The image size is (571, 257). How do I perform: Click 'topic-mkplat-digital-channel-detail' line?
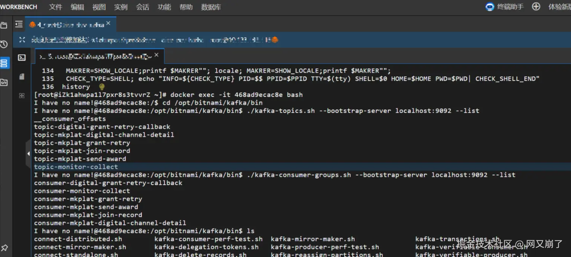104,135
